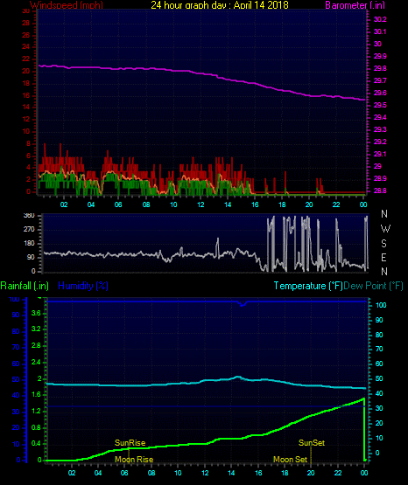Click the 50 value on temperature scale
Image resolution: width=408 pixels, height=485 pixels.
379,378
